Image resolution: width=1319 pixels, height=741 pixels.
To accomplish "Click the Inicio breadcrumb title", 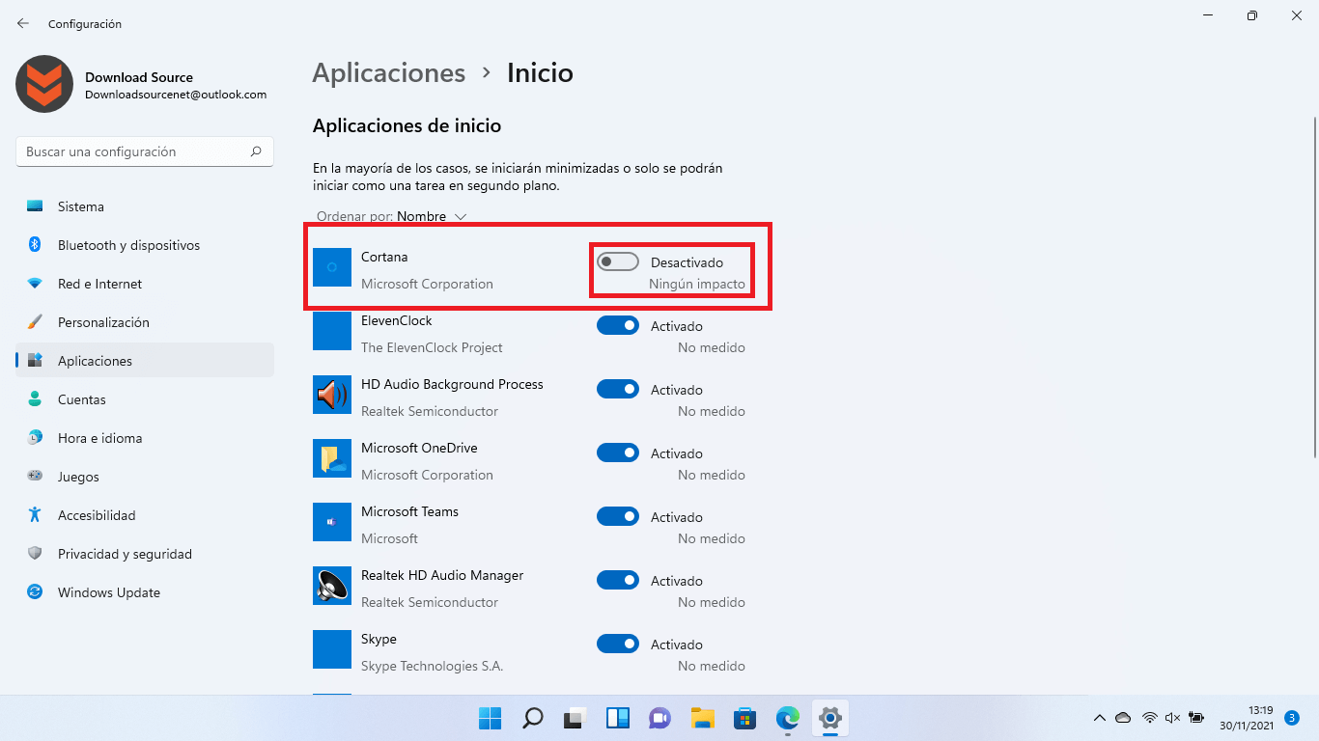I will coord(540,73).
